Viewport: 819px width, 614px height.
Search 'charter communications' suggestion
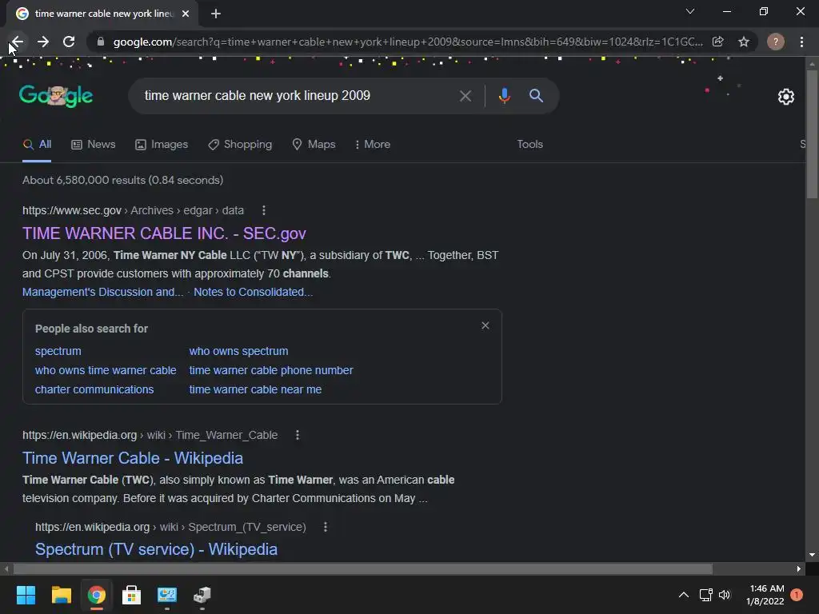point(94,390)
